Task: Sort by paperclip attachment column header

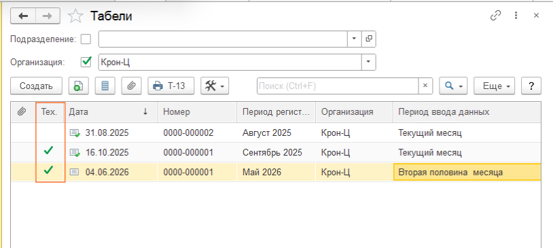Action: click(x=23, y=112)
